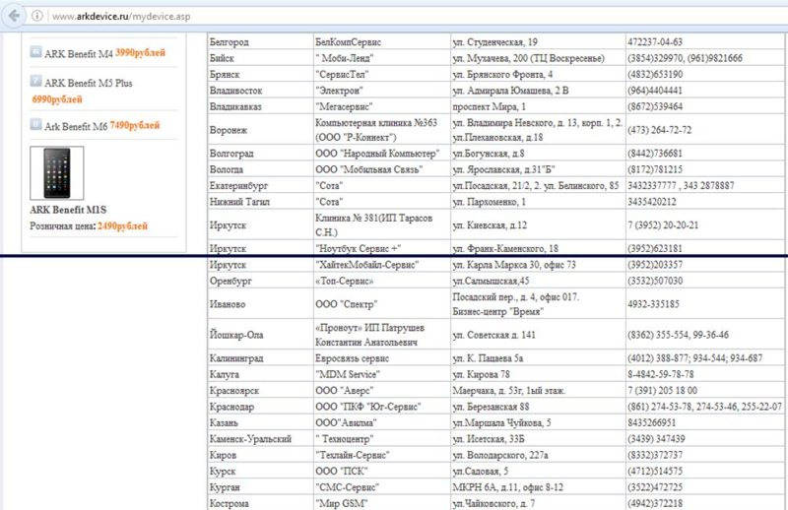Click the "Мегасервис" service cell

(x=382, y=106)
